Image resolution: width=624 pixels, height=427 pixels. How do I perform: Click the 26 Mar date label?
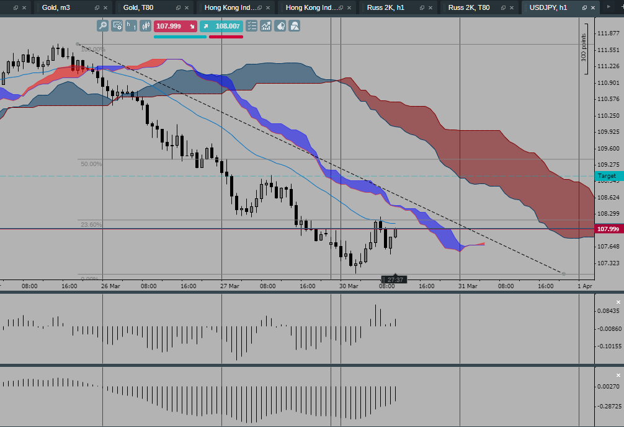click(110, 286)
